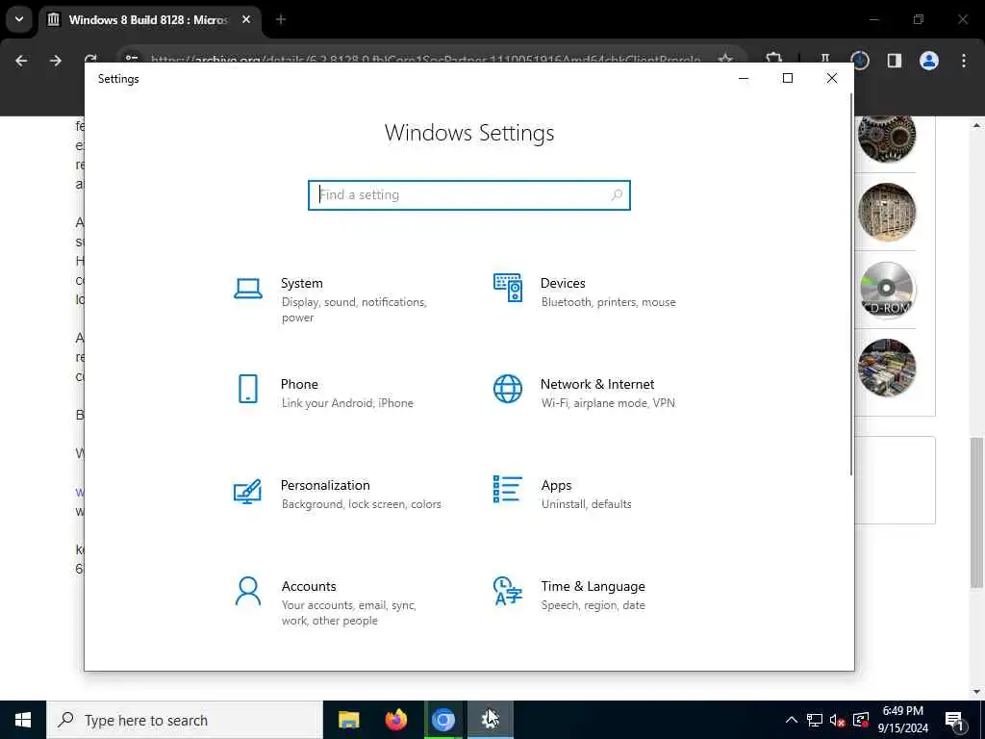Open the System settings laptop icon
Screen dimensions: 985x739
248,289
